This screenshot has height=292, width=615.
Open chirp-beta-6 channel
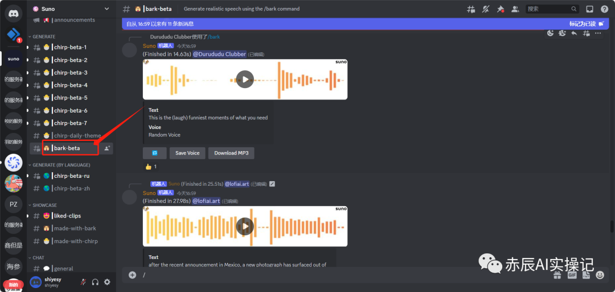71,110
